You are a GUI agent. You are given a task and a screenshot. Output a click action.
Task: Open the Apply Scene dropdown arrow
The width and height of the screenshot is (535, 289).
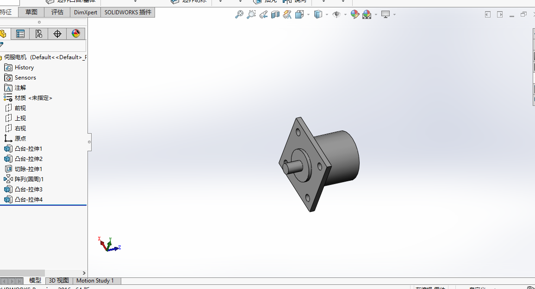[x=376, y=14]
